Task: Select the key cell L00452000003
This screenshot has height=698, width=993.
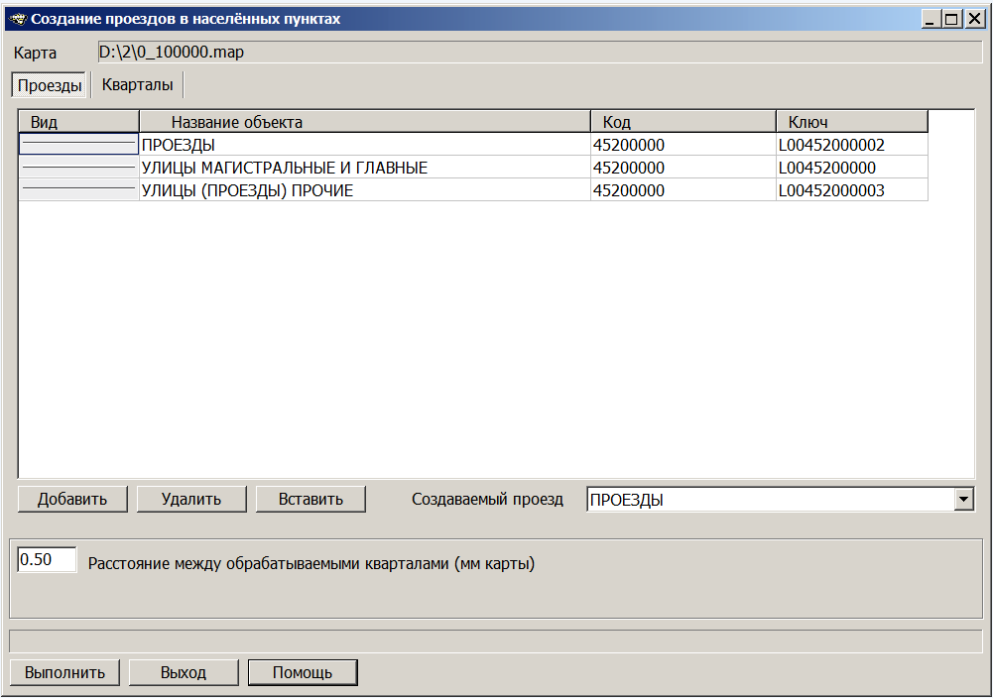Action: pos(851,190)
